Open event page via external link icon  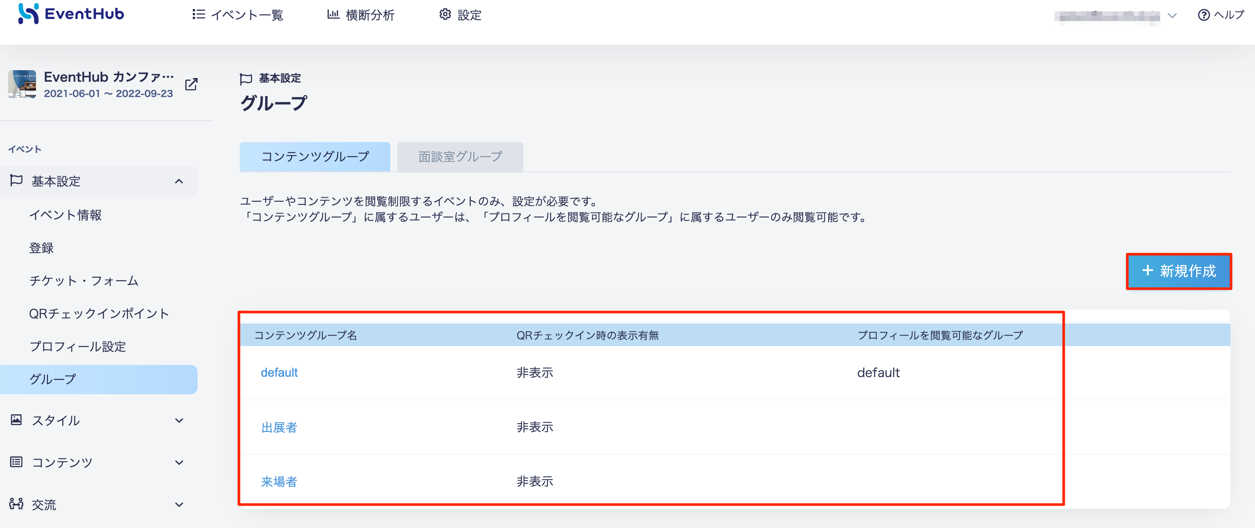click(191, 84)
